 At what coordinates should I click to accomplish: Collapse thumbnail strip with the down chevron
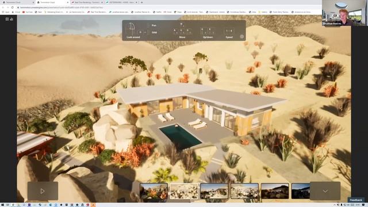325,191
